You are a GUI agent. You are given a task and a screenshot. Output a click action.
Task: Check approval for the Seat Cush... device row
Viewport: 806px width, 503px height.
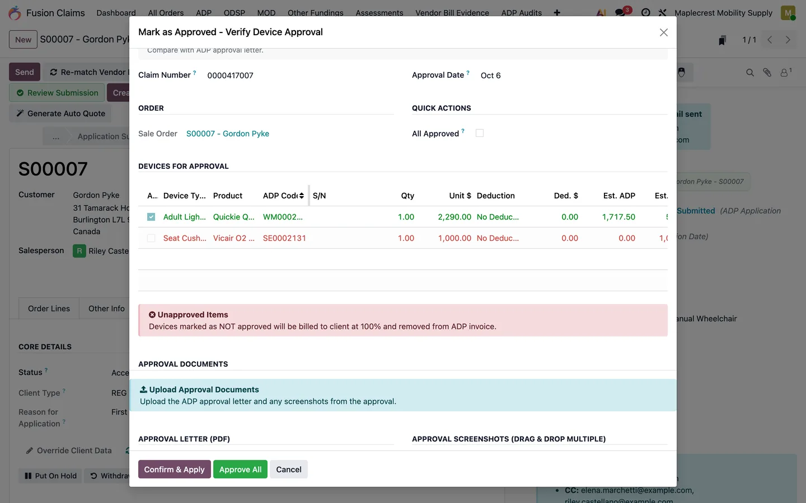click(x=151, y=238)
